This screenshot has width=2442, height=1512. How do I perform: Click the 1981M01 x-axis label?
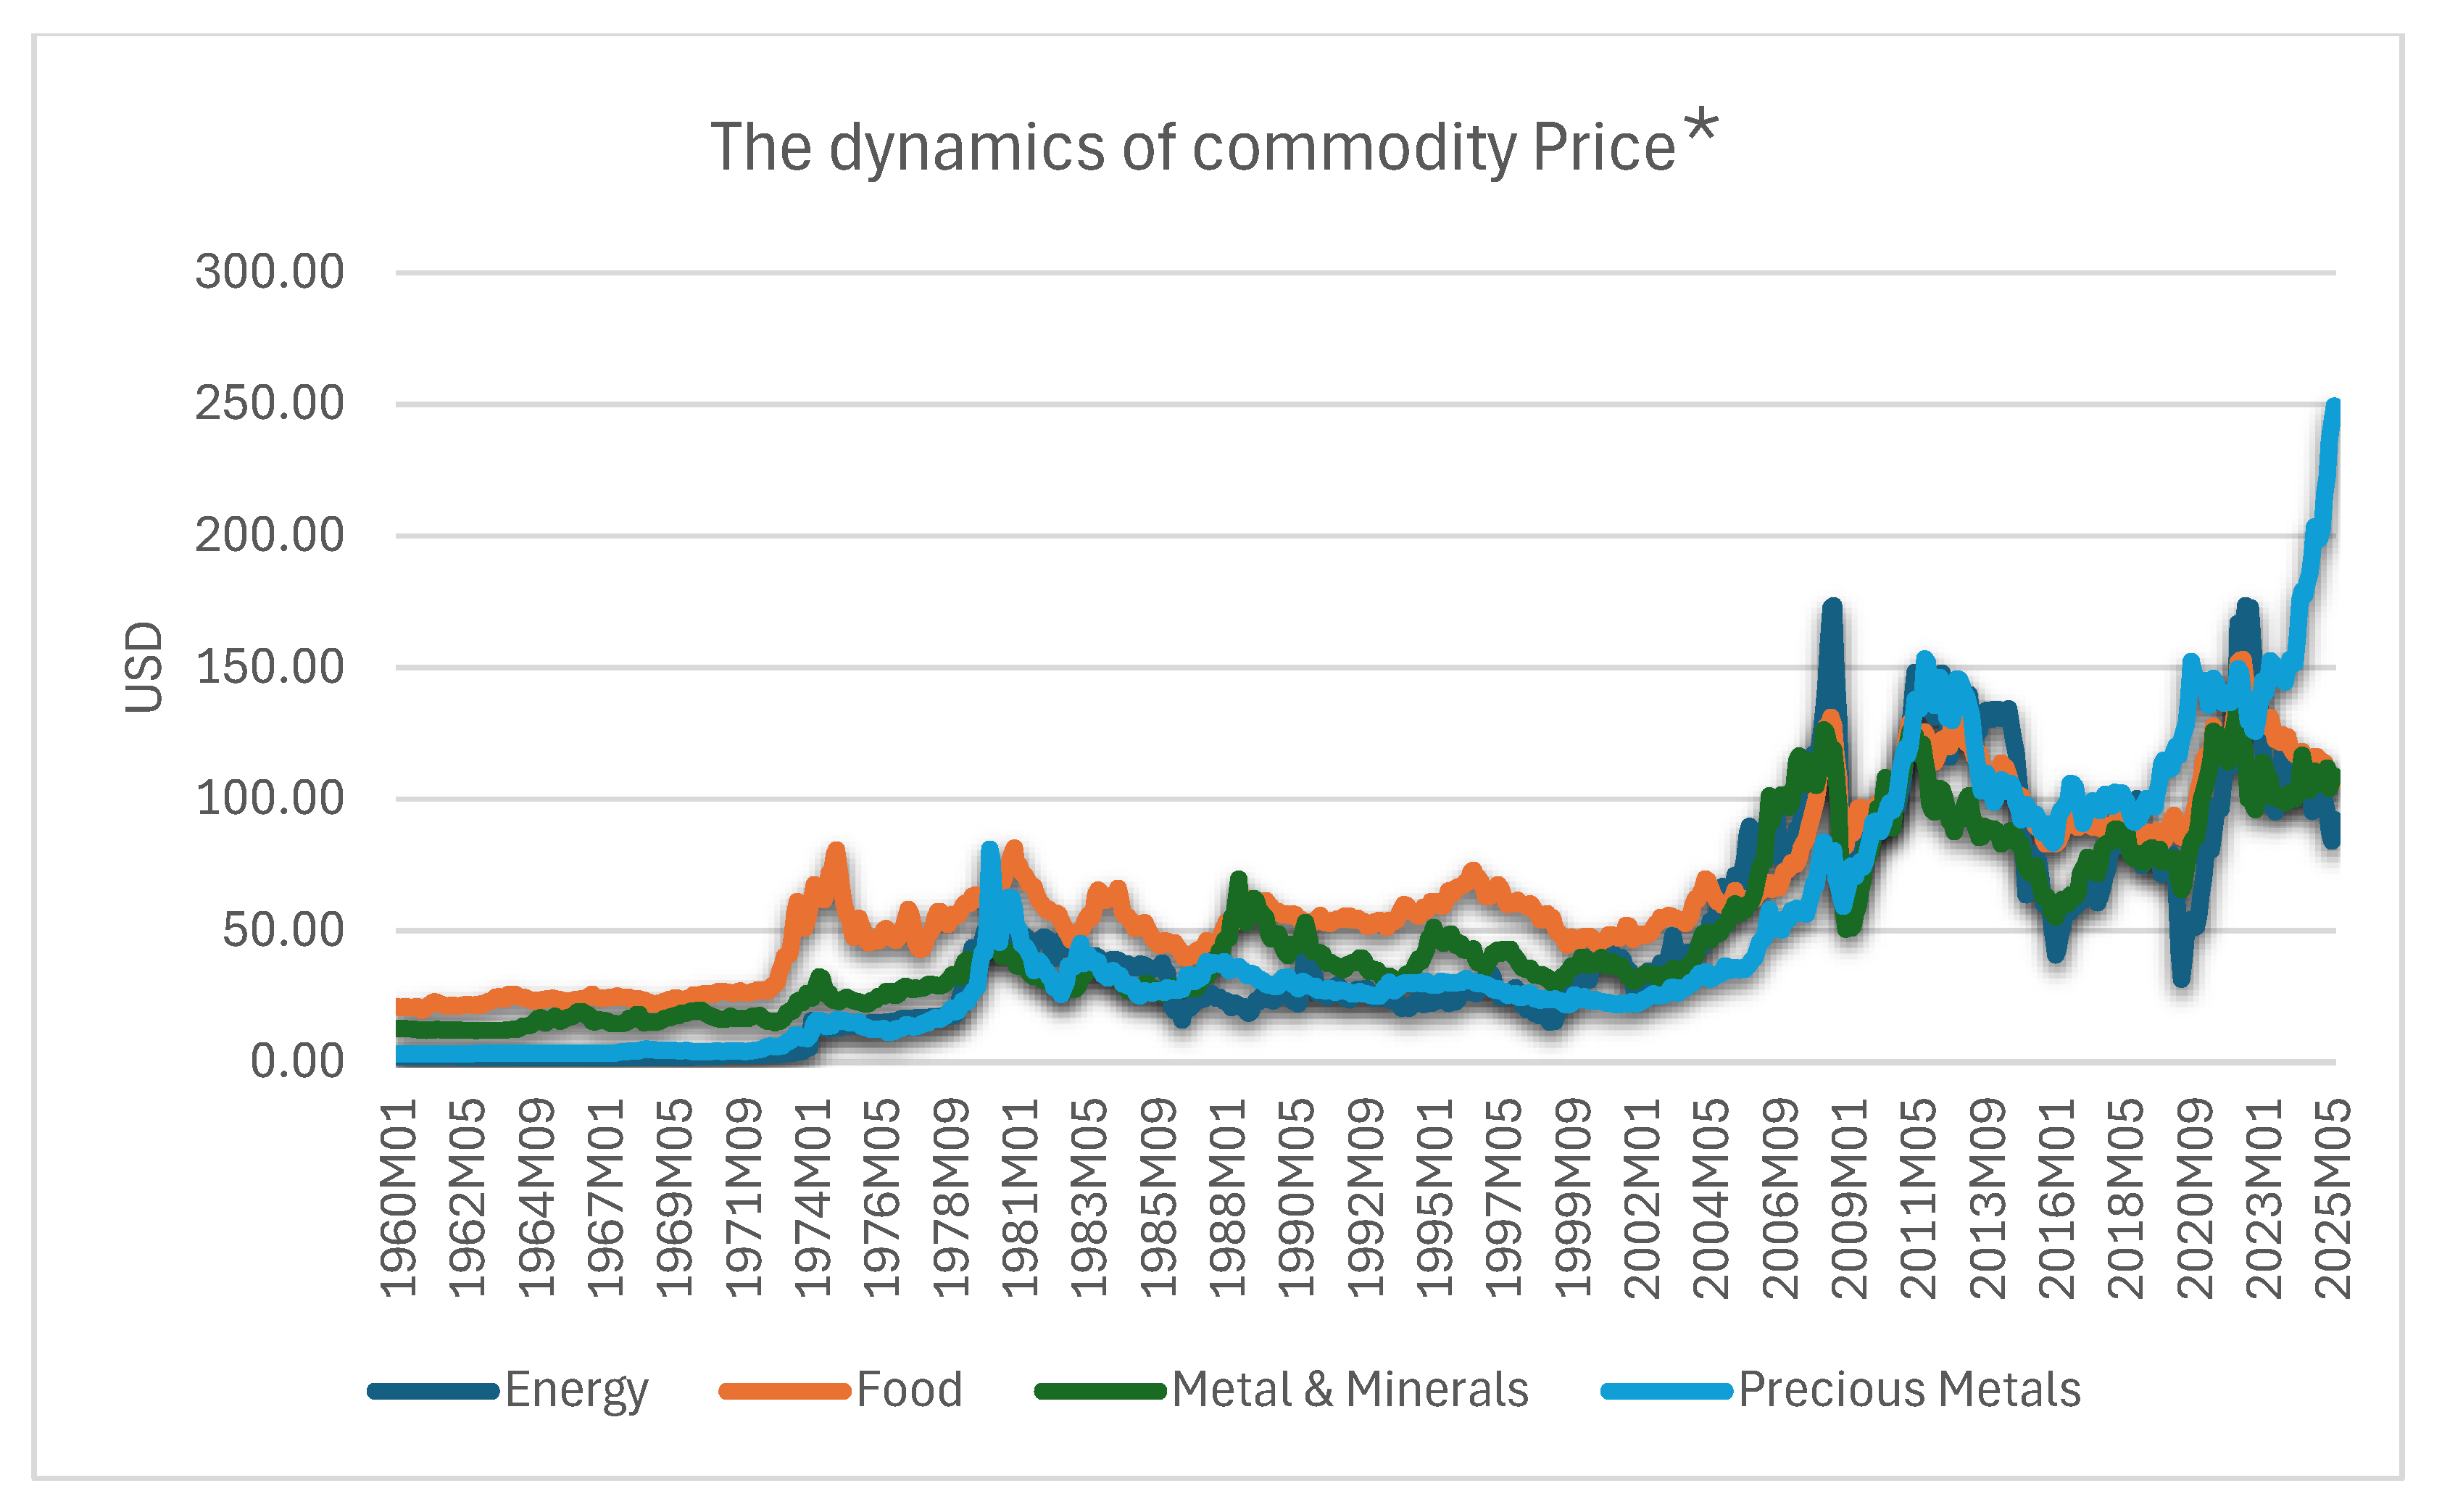pos(1021,1199)
